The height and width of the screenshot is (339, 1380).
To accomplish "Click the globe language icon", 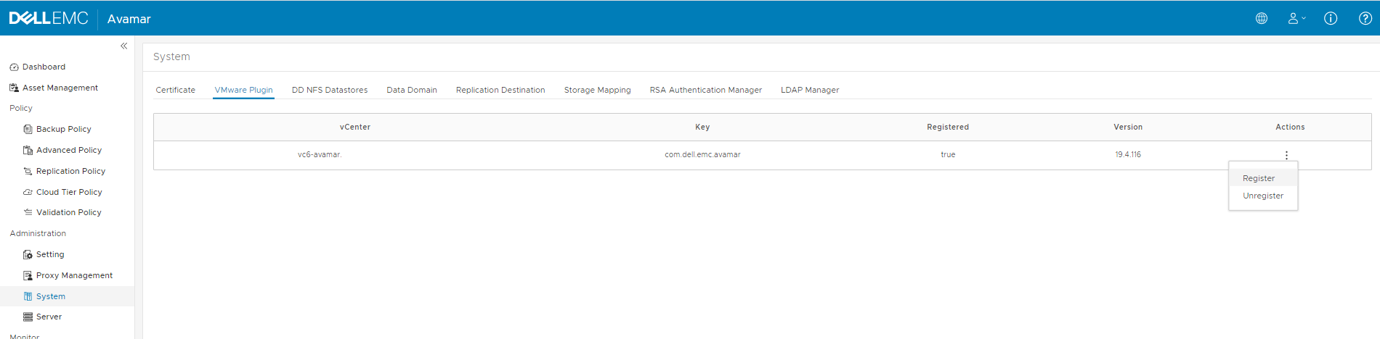I will click(x=1262, y=19).
